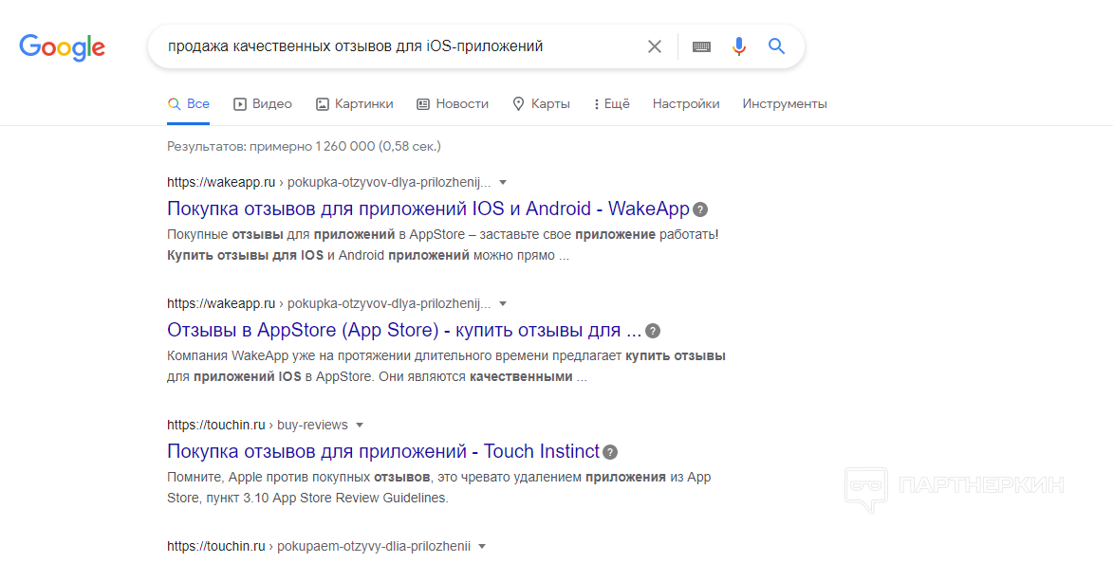The image size is (1113, 563).
Task: Click the Google logo
Action: pos(63,46)
